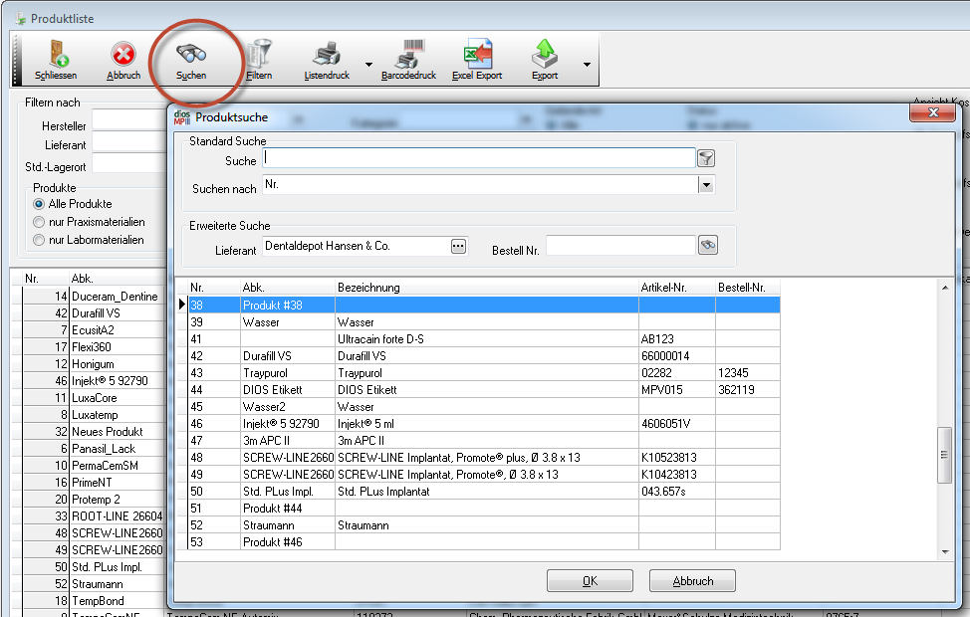Click the search icon beside Bestell Nr.
Screen dimensions: 970x617
pyautogui.click(x=707, y=246)
